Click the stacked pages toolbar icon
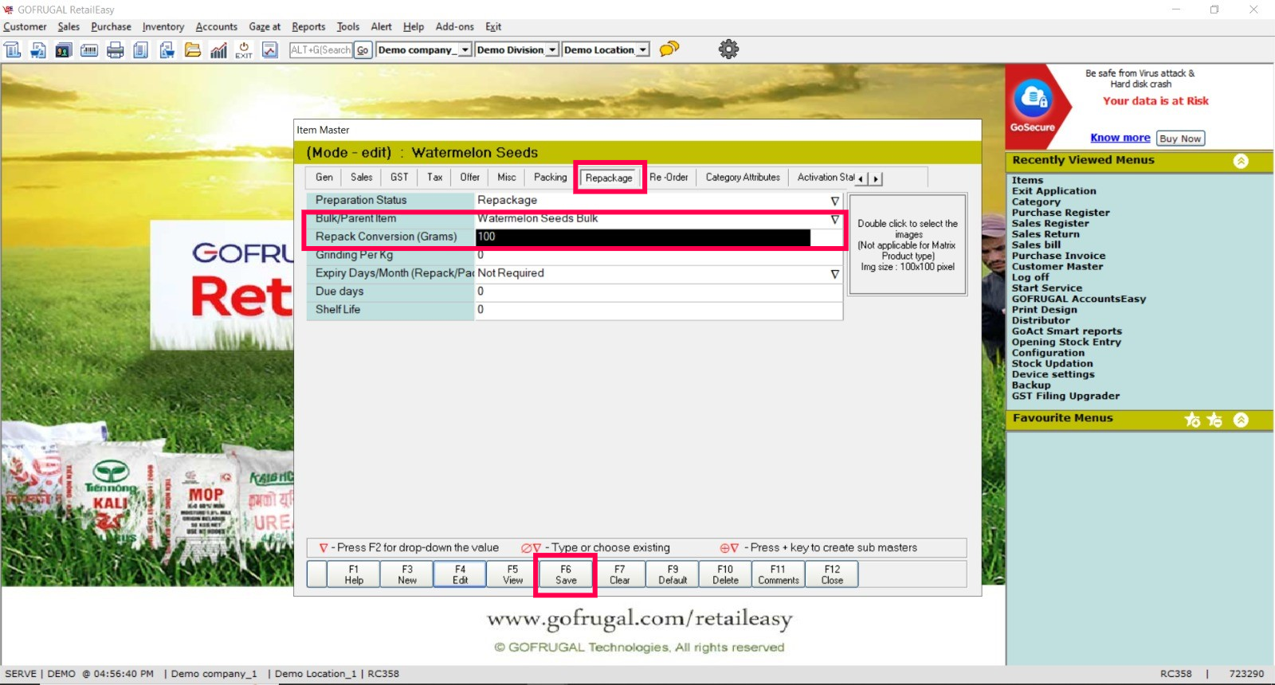Screen dimensions: 1275x685 (x=141, y=50)
